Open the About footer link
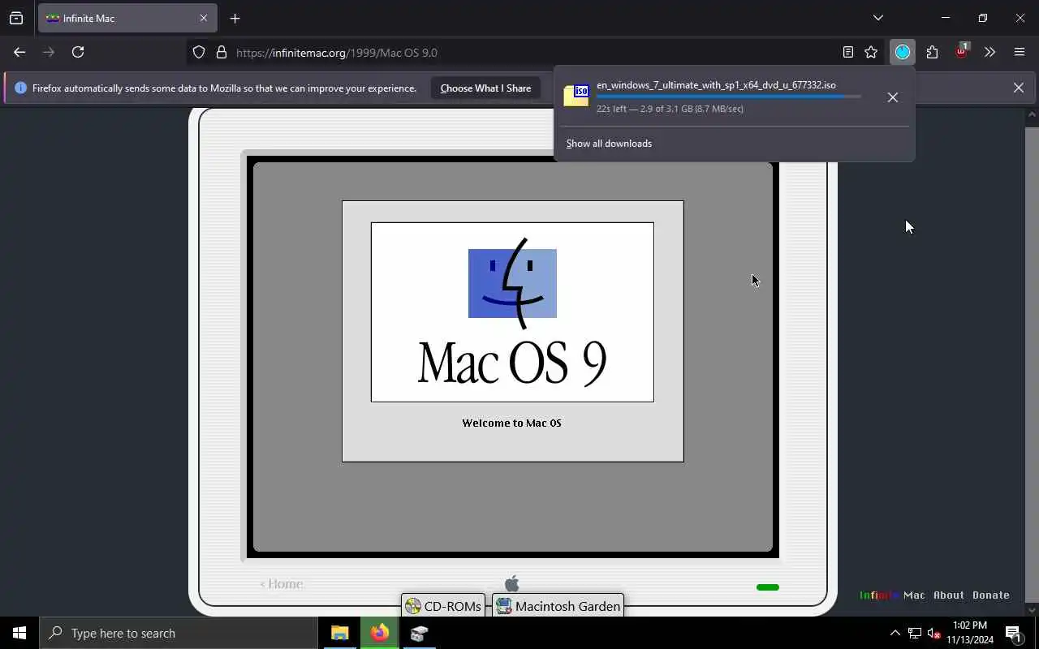The width and height of the screenshot is (1039, 649). tap(948, 595)
